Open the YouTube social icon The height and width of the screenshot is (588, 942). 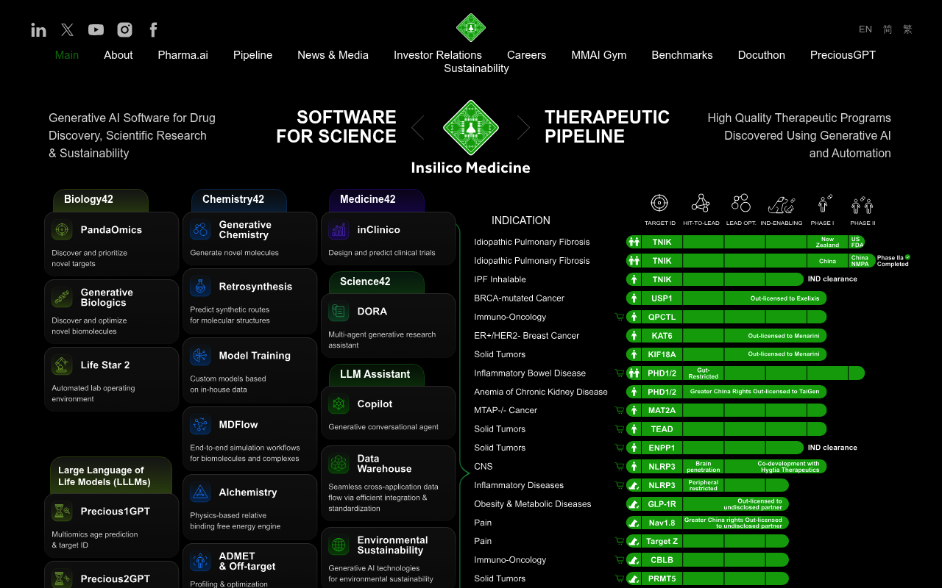[96, 29]
